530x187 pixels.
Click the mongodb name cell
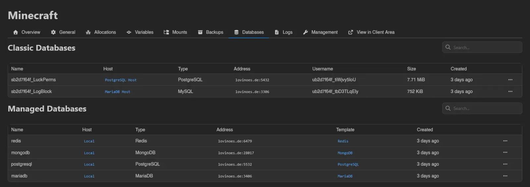[21, 153]
